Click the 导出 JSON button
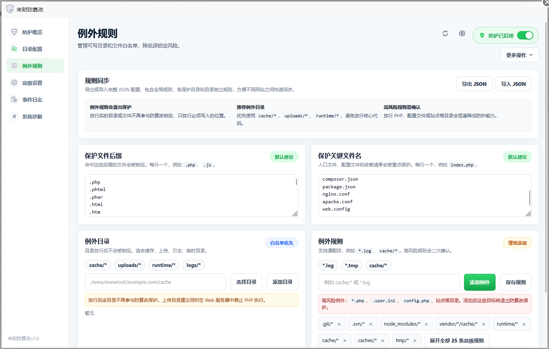Screen dimensions: 549x349 click(x=474, y=84)
